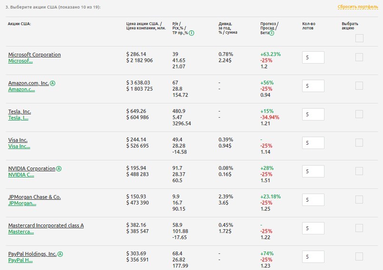Open the Mastercard Incorporated class A link
Image resolution: width=383 pixels, height=270 pixels.
click(x=46, y=225)
